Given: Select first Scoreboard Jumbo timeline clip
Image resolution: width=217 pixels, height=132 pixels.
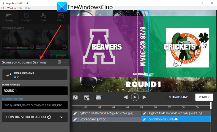Looking at the screenshot, I should point(106,119).
